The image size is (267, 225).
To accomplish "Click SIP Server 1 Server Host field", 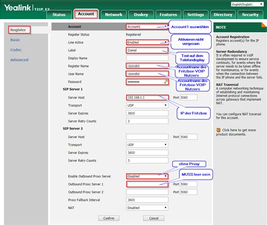I will pyautogui.click(x=147, y=98).
